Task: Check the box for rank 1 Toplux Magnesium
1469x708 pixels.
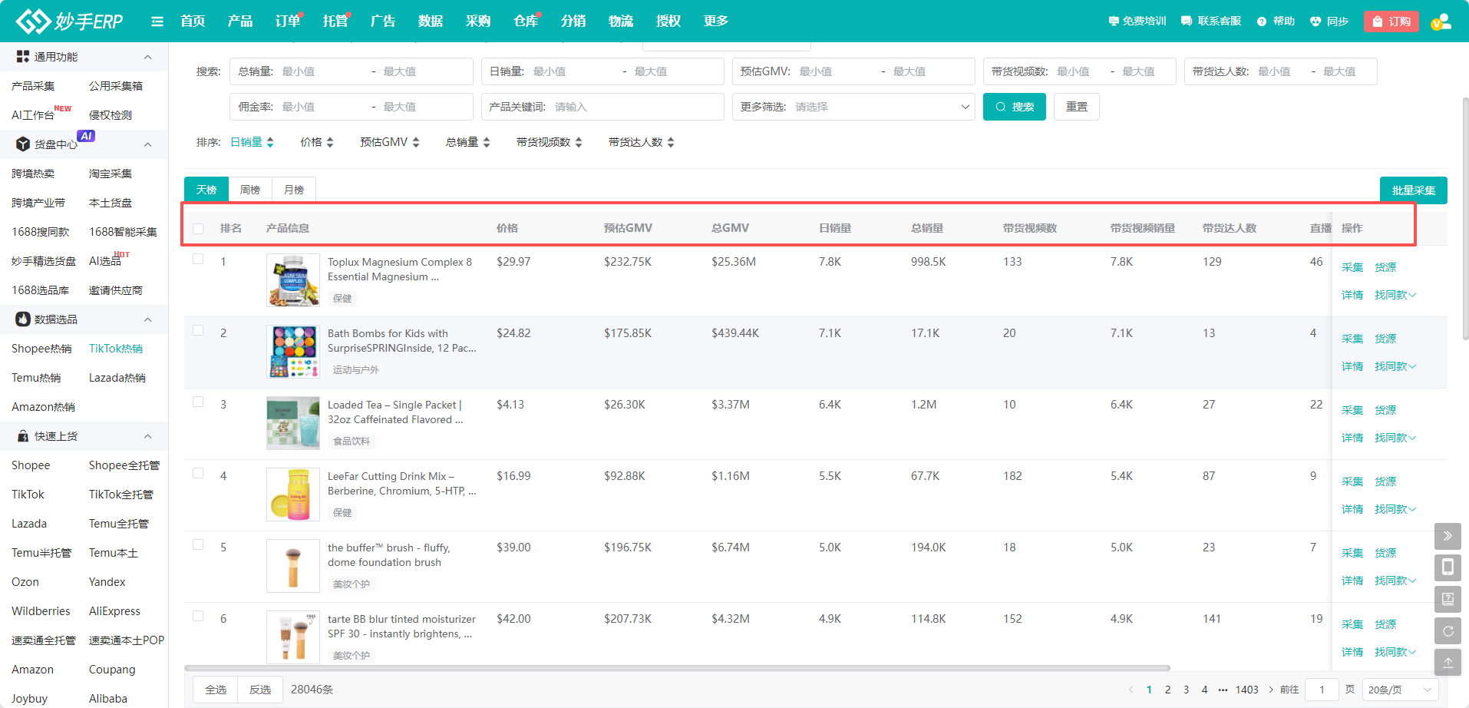Action: [199, 260]
